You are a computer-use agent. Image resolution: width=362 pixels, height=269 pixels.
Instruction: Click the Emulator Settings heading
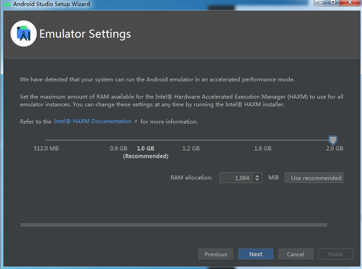(85, 34)
